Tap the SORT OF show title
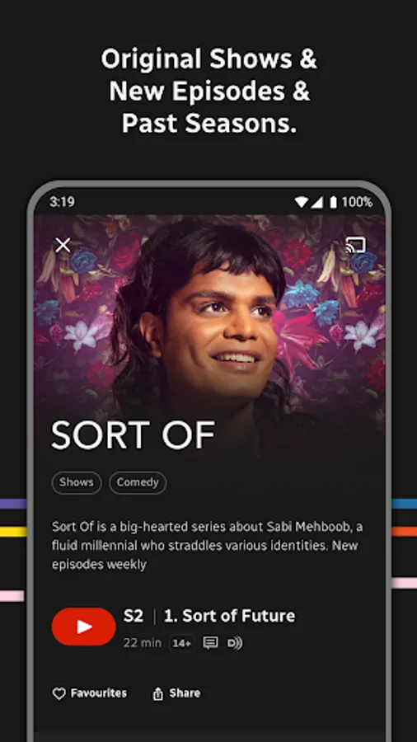Image resolution: width=417 pixels, height=742 pixels. [x=134, y=434]
